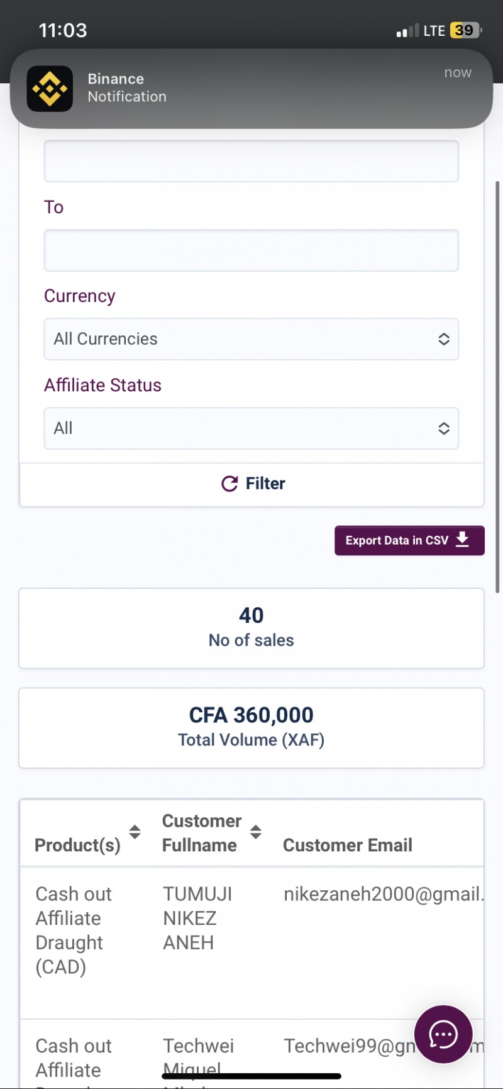Focus the date field above To label
This screenshot has height=1089, width=503.
[251, 161]
